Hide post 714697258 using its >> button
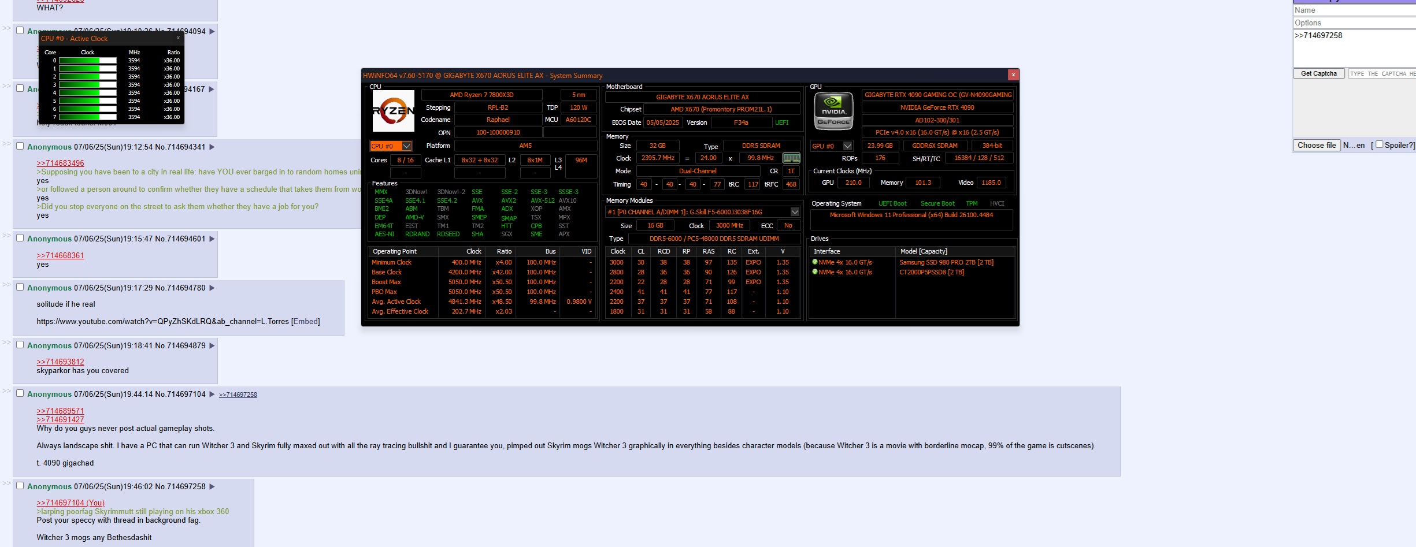Screen dimensions: 1416x547 click(x=6, y=483)
